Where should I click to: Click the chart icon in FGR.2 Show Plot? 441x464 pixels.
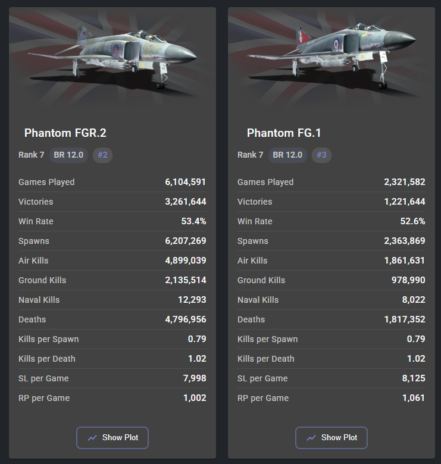tap(92, 438)
